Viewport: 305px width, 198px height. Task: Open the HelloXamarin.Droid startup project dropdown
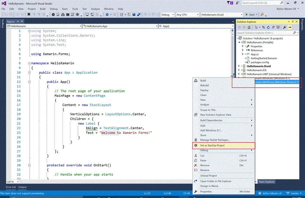222,15
